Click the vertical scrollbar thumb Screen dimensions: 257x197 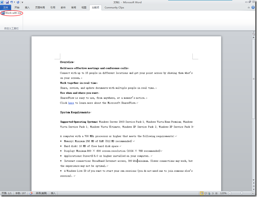click(254, 79)
